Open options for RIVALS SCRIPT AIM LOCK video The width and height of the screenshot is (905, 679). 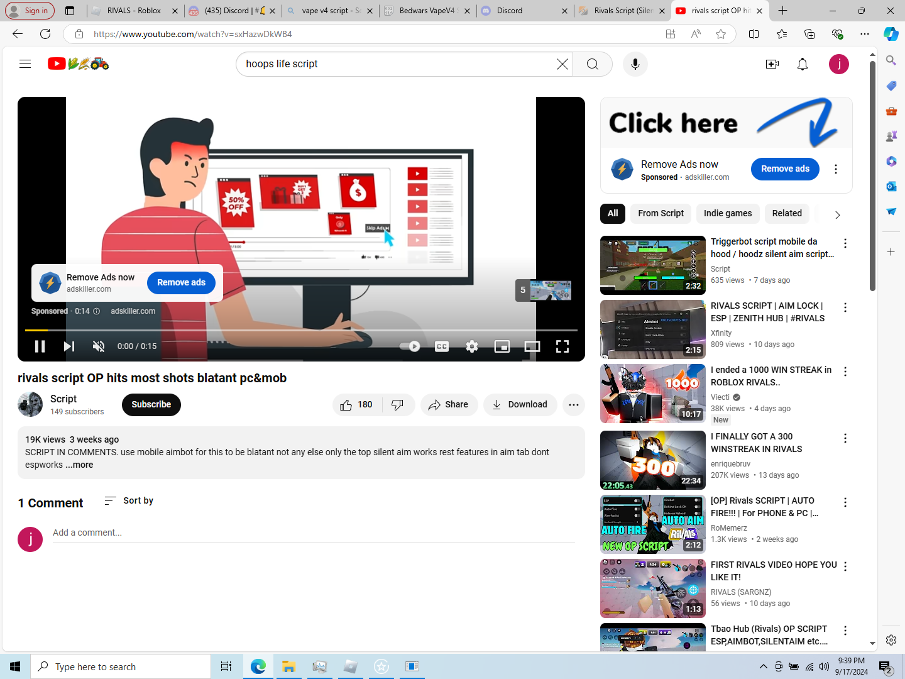tap(845, 307)
